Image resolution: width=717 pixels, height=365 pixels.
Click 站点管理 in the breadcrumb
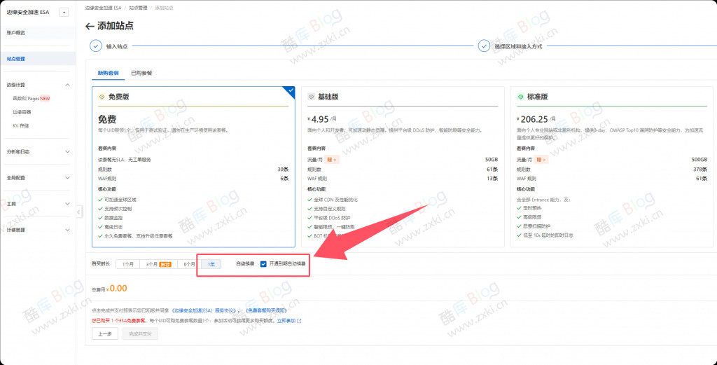pos(139,8)
